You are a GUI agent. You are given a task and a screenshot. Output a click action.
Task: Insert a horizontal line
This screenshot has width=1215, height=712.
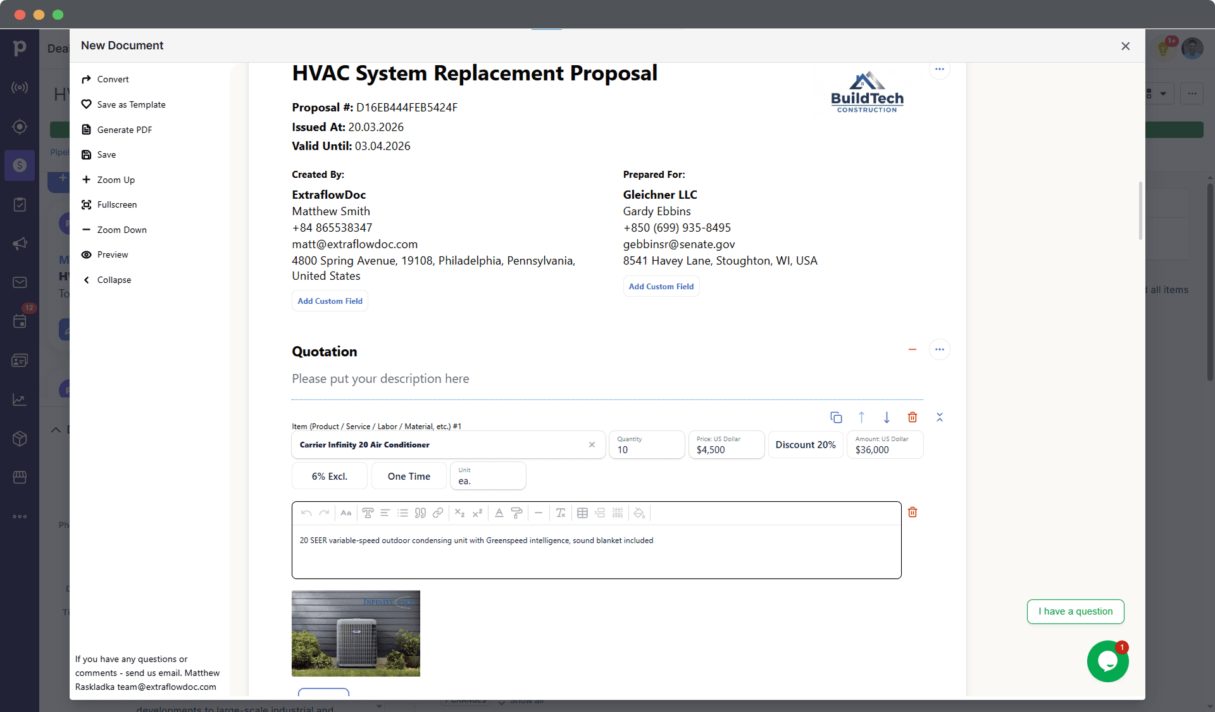[x=539, y=513]
